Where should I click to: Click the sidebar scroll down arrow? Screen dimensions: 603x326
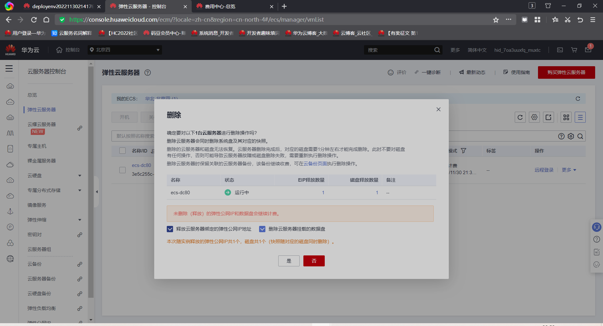91,320
